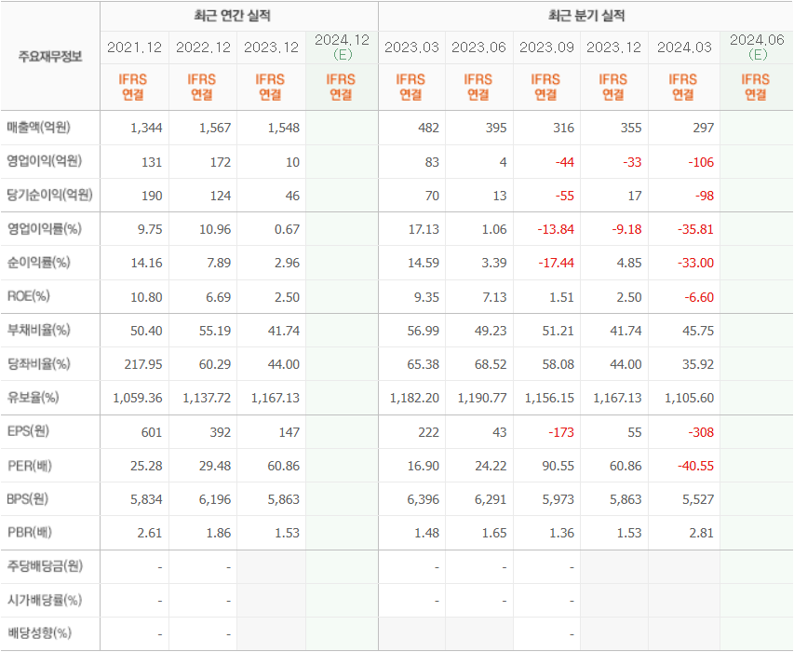Select the '시가배당률(%)' row label
The width and height of the screenshot is (794, 652).
[45, 601]
